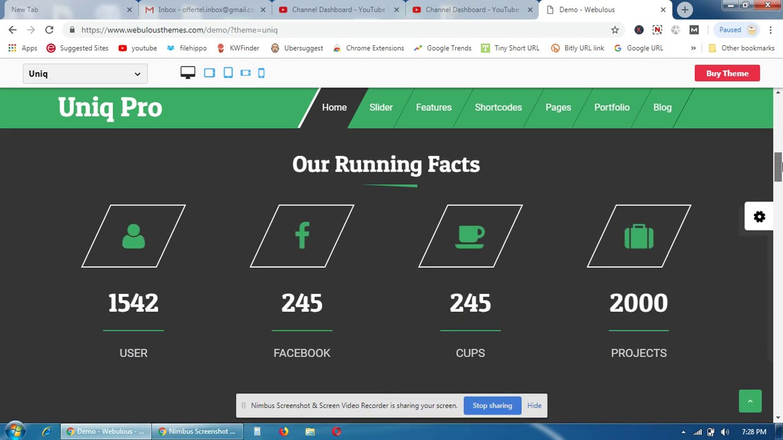The height and width of the screenshot is (440, 783).
Task: Open the Uniq theme selector dropdown
Action: [x=85, y=74]
